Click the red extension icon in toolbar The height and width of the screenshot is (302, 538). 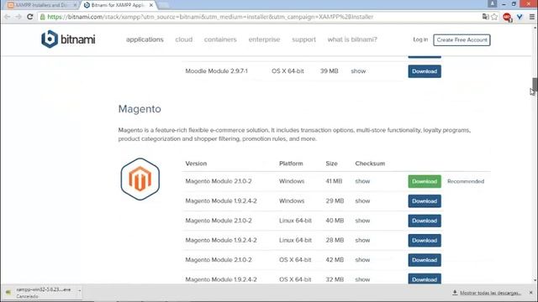(507, 17)
